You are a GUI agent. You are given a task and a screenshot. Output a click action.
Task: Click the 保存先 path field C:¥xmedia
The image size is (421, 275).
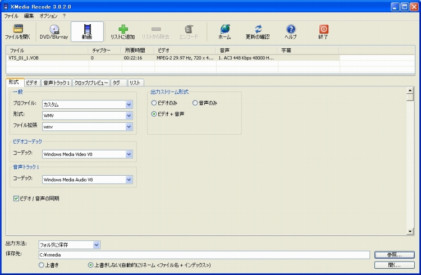click(204, 255)
